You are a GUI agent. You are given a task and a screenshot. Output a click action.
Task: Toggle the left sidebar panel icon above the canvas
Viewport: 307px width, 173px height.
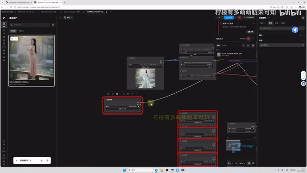tap(60, 17)
